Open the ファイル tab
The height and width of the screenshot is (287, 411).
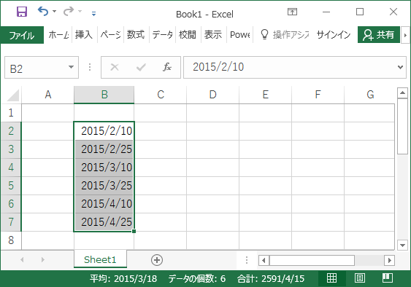(22, 35)
